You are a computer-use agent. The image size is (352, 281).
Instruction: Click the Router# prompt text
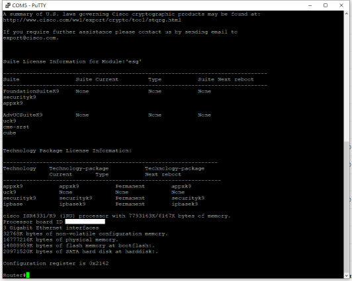click(15, 275)
